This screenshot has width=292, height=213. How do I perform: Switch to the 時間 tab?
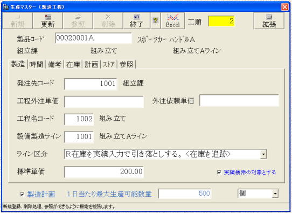[x=36, y=65]
